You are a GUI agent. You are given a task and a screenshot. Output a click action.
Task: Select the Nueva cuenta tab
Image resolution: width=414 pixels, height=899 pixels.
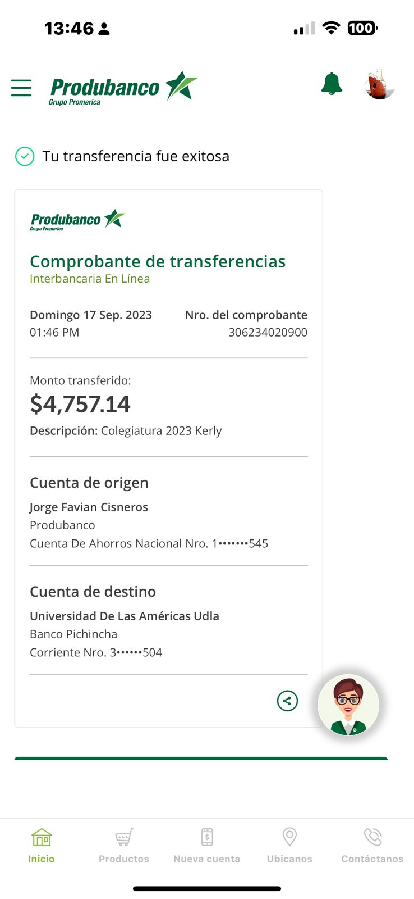pos(207,846)
